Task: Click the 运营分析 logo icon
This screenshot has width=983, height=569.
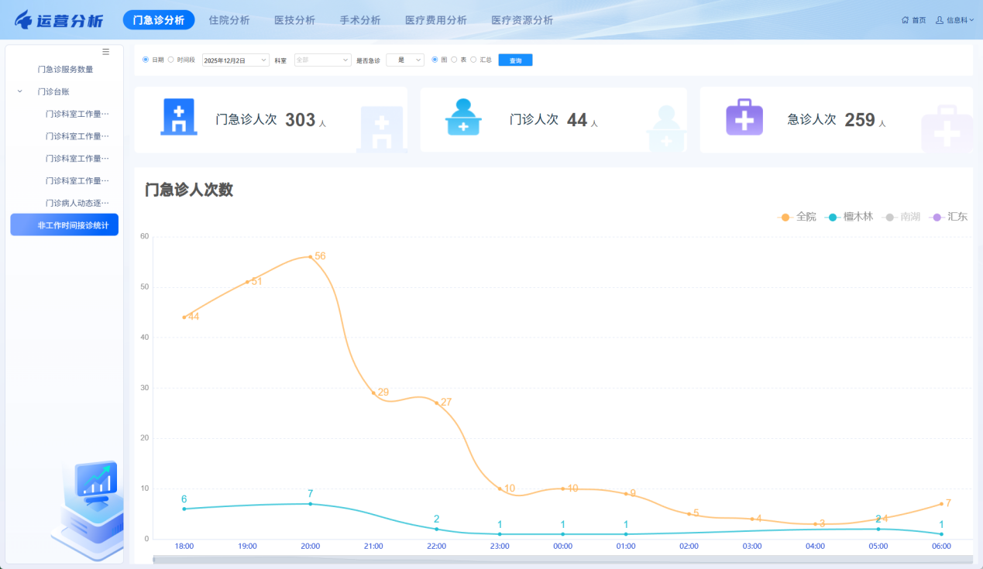Action: tap(25, 20)
